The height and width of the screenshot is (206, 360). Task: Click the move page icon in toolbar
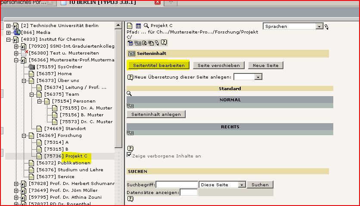(145, 43)
